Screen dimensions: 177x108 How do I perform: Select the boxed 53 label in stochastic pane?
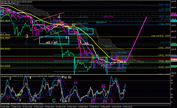(93, 101)
